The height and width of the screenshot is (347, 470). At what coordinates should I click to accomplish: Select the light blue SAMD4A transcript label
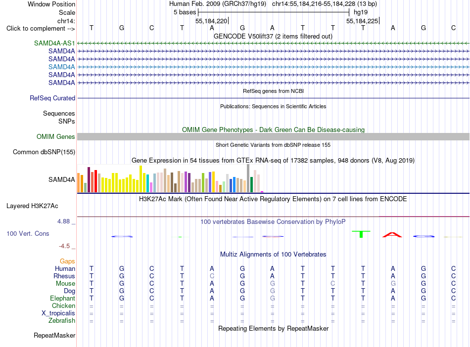(62, 67)
